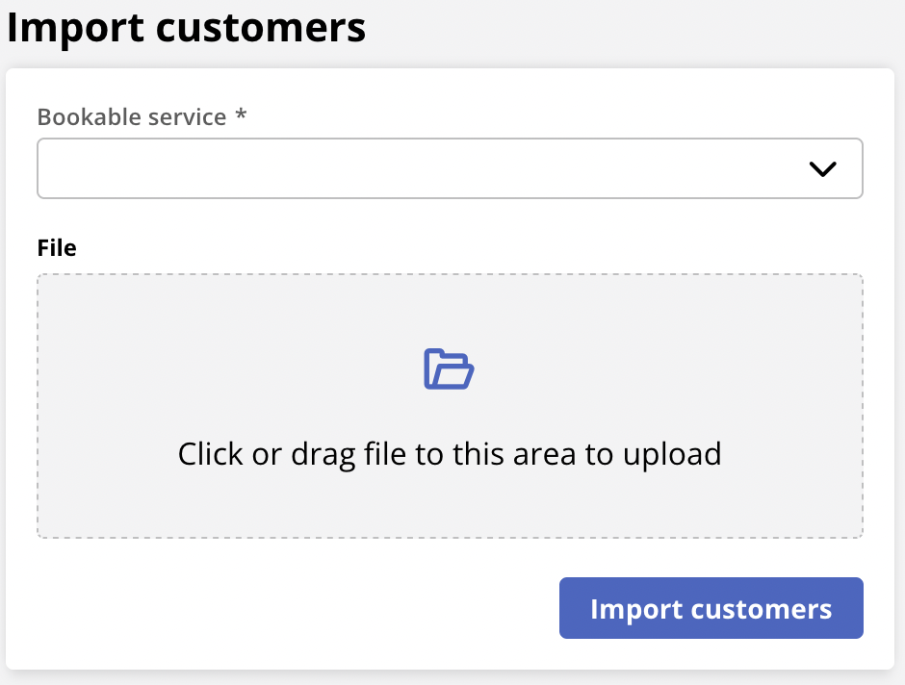Click the 'Import customers' page heading
Image resolution: width=905 pixels, height=685 pixels.
[186, 28]
